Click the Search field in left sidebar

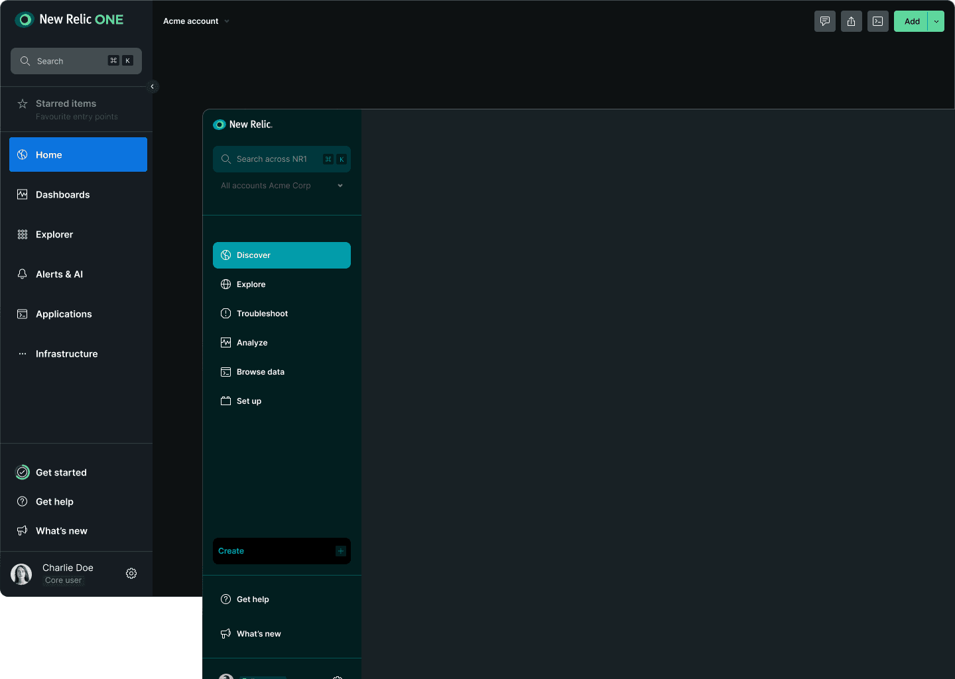click(76, 61)
